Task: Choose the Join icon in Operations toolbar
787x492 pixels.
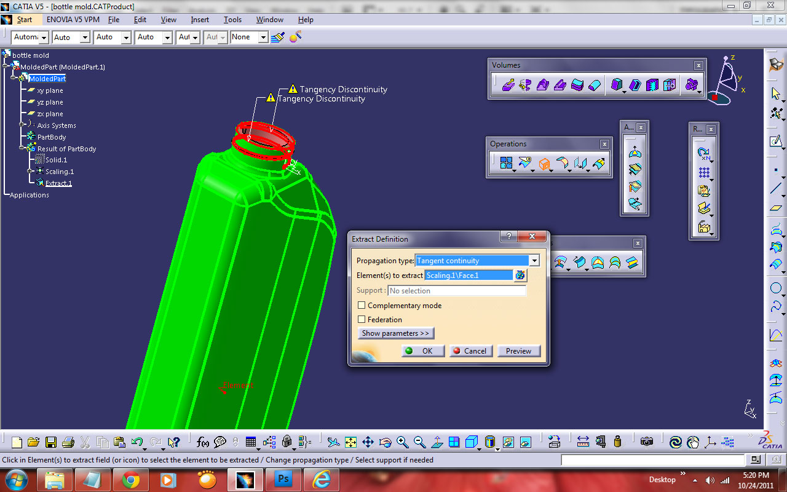Action: [x=506, y=164]
